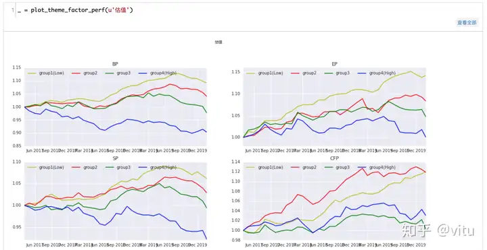Click the blue group4(High) legend entry in EP chart
The width and height of the screenshot is (487, 250).
[x=377, y=73]
